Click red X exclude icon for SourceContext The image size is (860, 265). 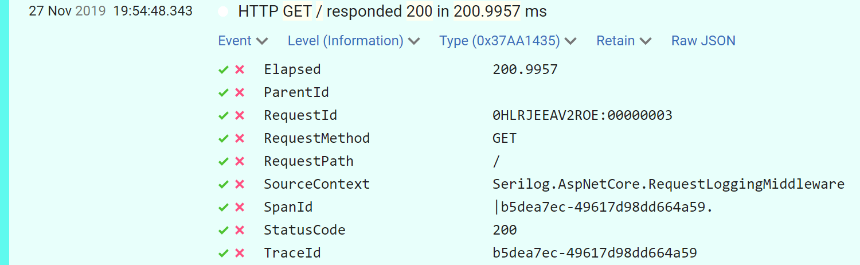pyautogui.click(x=240, y=185)
